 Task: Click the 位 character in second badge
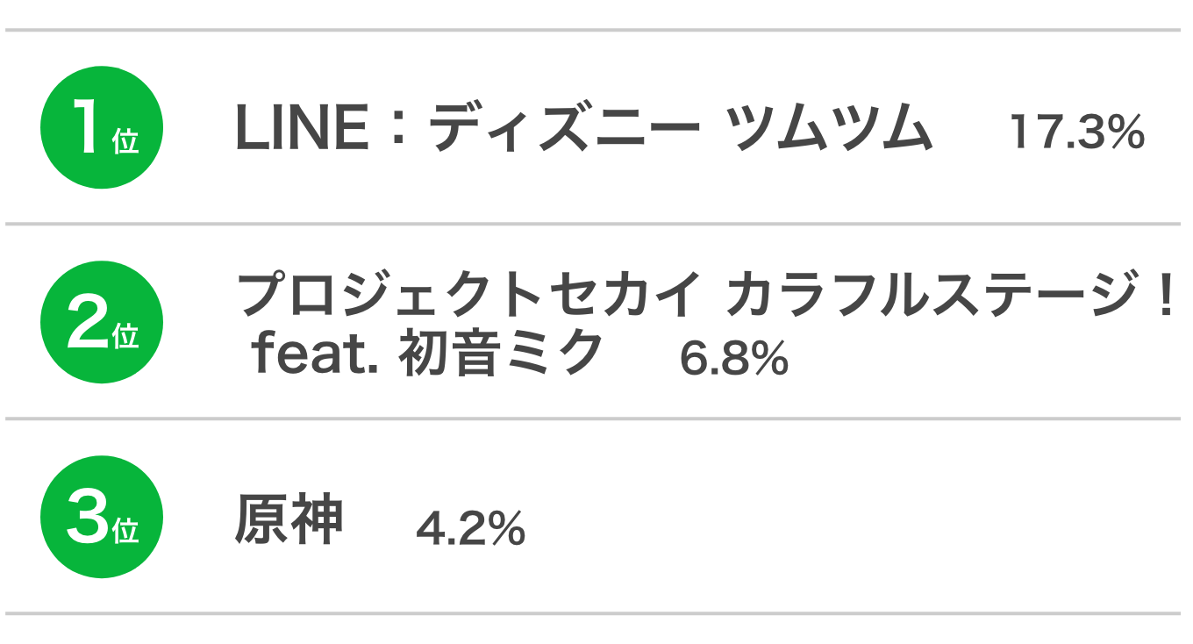(x=125, y=335)
